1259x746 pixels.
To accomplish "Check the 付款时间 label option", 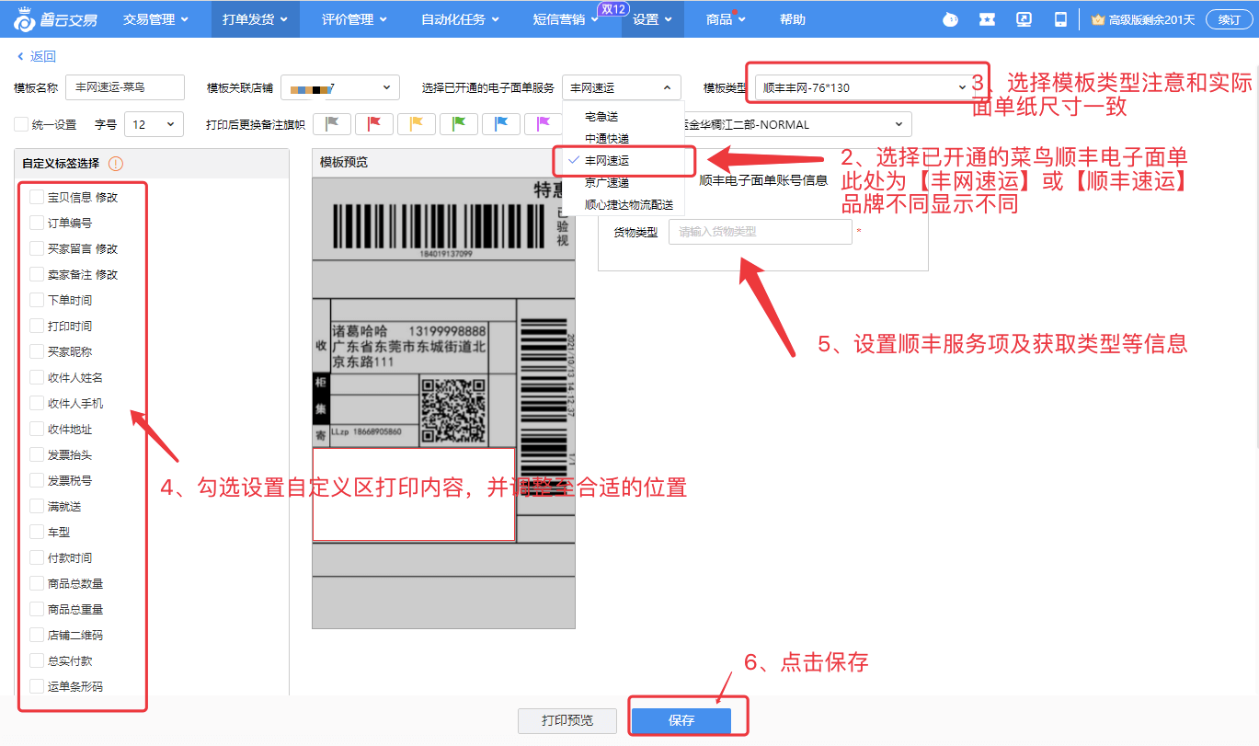I will (37, 557).
